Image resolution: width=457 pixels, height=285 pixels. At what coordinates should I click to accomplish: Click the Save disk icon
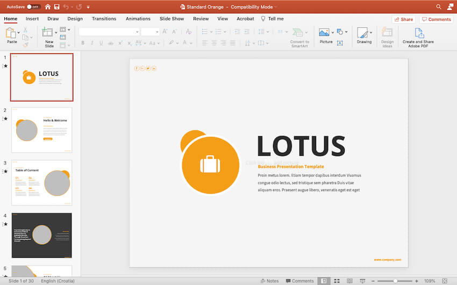click(x=56, y=7)
